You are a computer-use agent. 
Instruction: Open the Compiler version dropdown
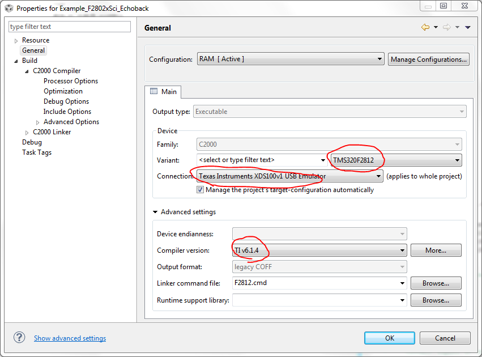click(402, 250)
